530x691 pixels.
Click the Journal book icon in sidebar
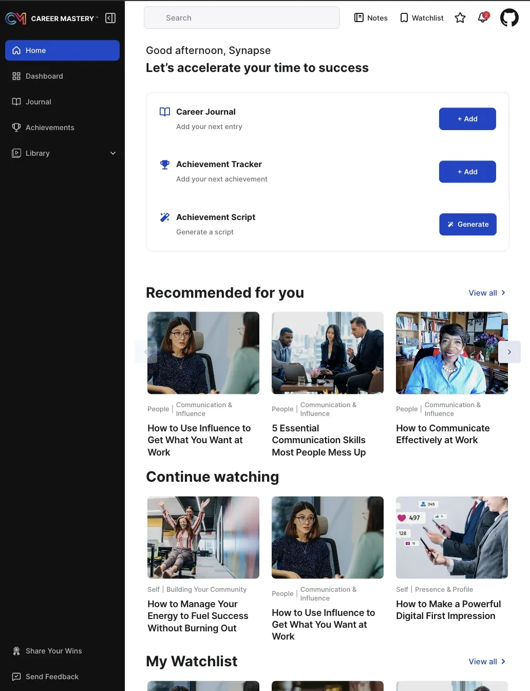point(16,102)
